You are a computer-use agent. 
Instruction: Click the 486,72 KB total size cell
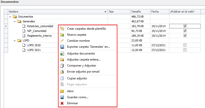[140, 17]
